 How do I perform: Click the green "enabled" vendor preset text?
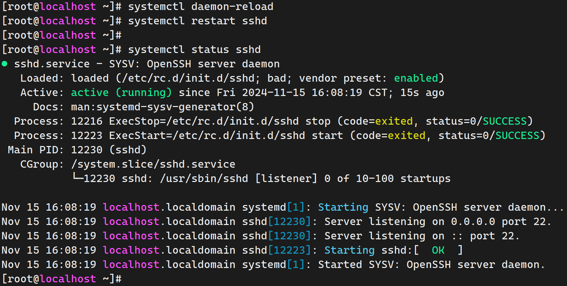(416, 78)
